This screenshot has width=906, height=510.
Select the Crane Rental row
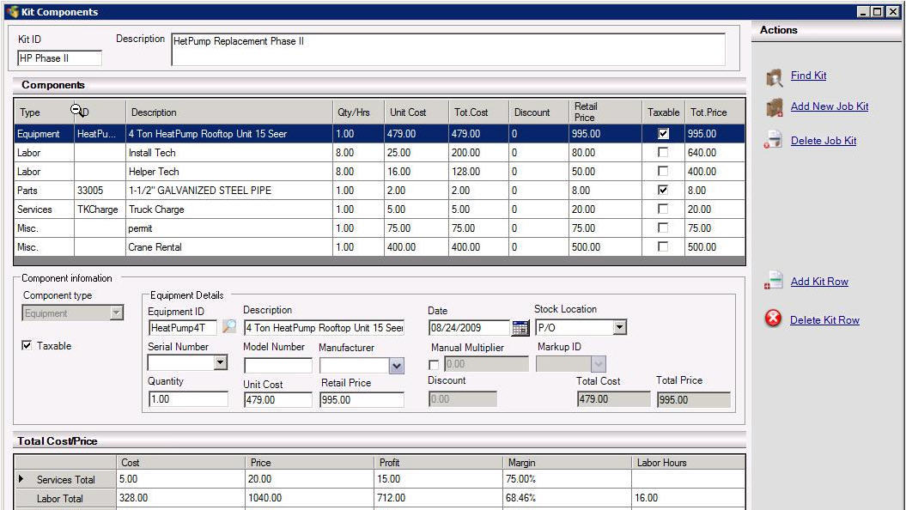258,247
